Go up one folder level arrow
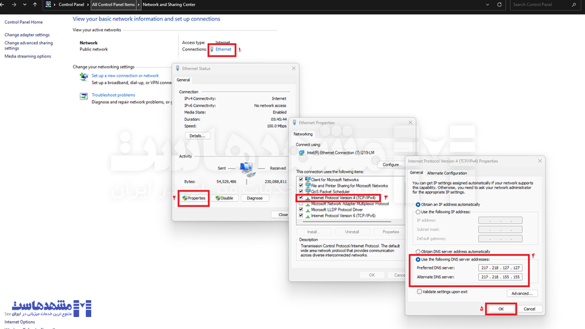 tap(35, 4)
